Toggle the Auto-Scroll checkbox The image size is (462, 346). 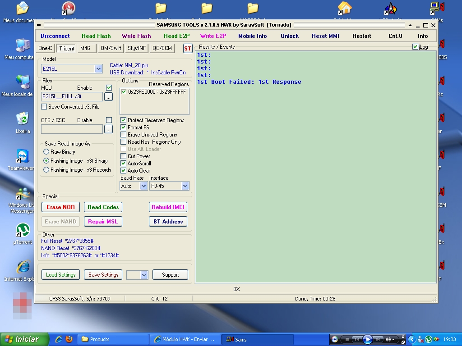(x=124, y=163)
